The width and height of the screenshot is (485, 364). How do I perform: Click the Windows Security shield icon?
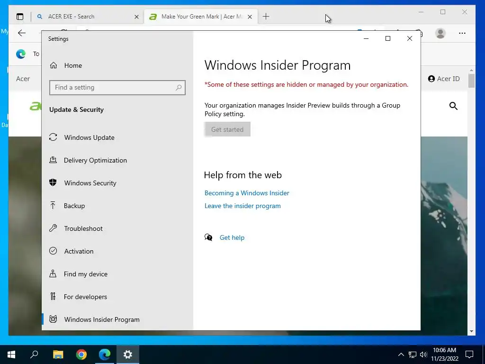(x=53, y=182)
